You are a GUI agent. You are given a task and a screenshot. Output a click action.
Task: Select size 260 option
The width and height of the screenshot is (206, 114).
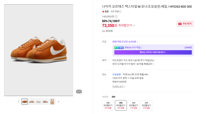tap(133, 105)
